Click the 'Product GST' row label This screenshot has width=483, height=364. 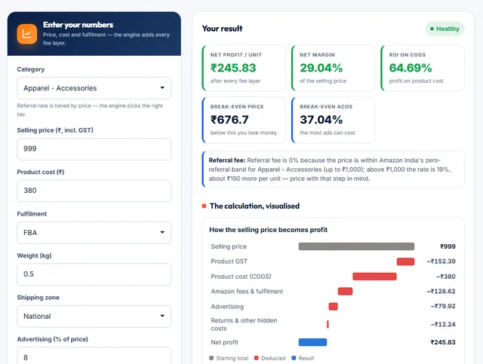[x=229, y=262]
